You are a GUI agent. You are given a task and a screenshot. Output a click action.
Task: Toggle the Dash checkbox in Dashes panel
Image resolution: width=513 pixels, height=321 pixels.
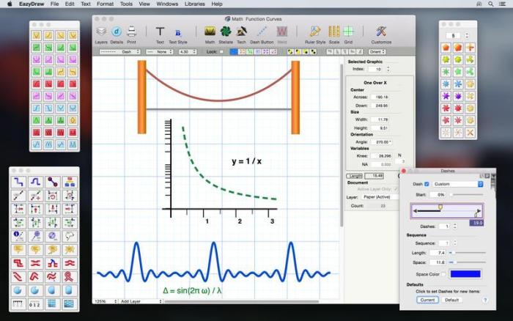click(427, 184)
